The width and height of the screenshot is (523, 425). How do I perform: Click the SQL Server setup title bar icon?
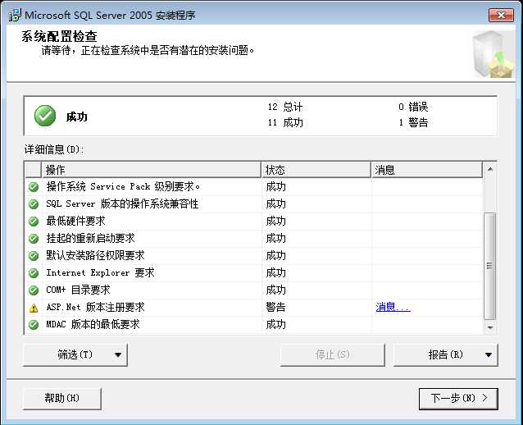(x=14, y=15)
